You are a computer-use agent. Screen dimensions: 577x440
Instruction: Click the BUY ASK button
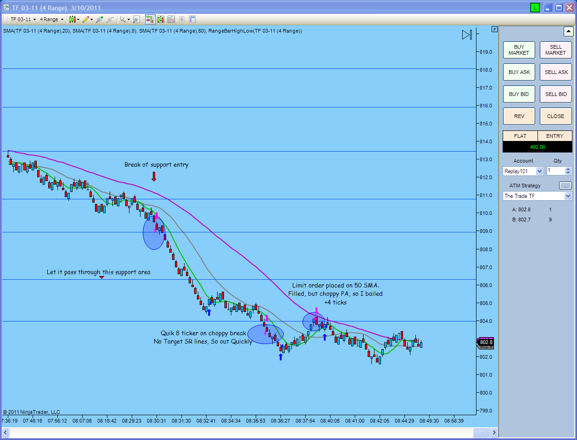coord(519,72)
